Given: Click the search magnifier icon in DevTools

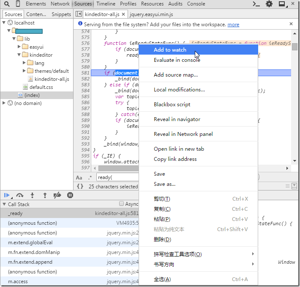Looking at the screenshot, I should coord(7,4).
